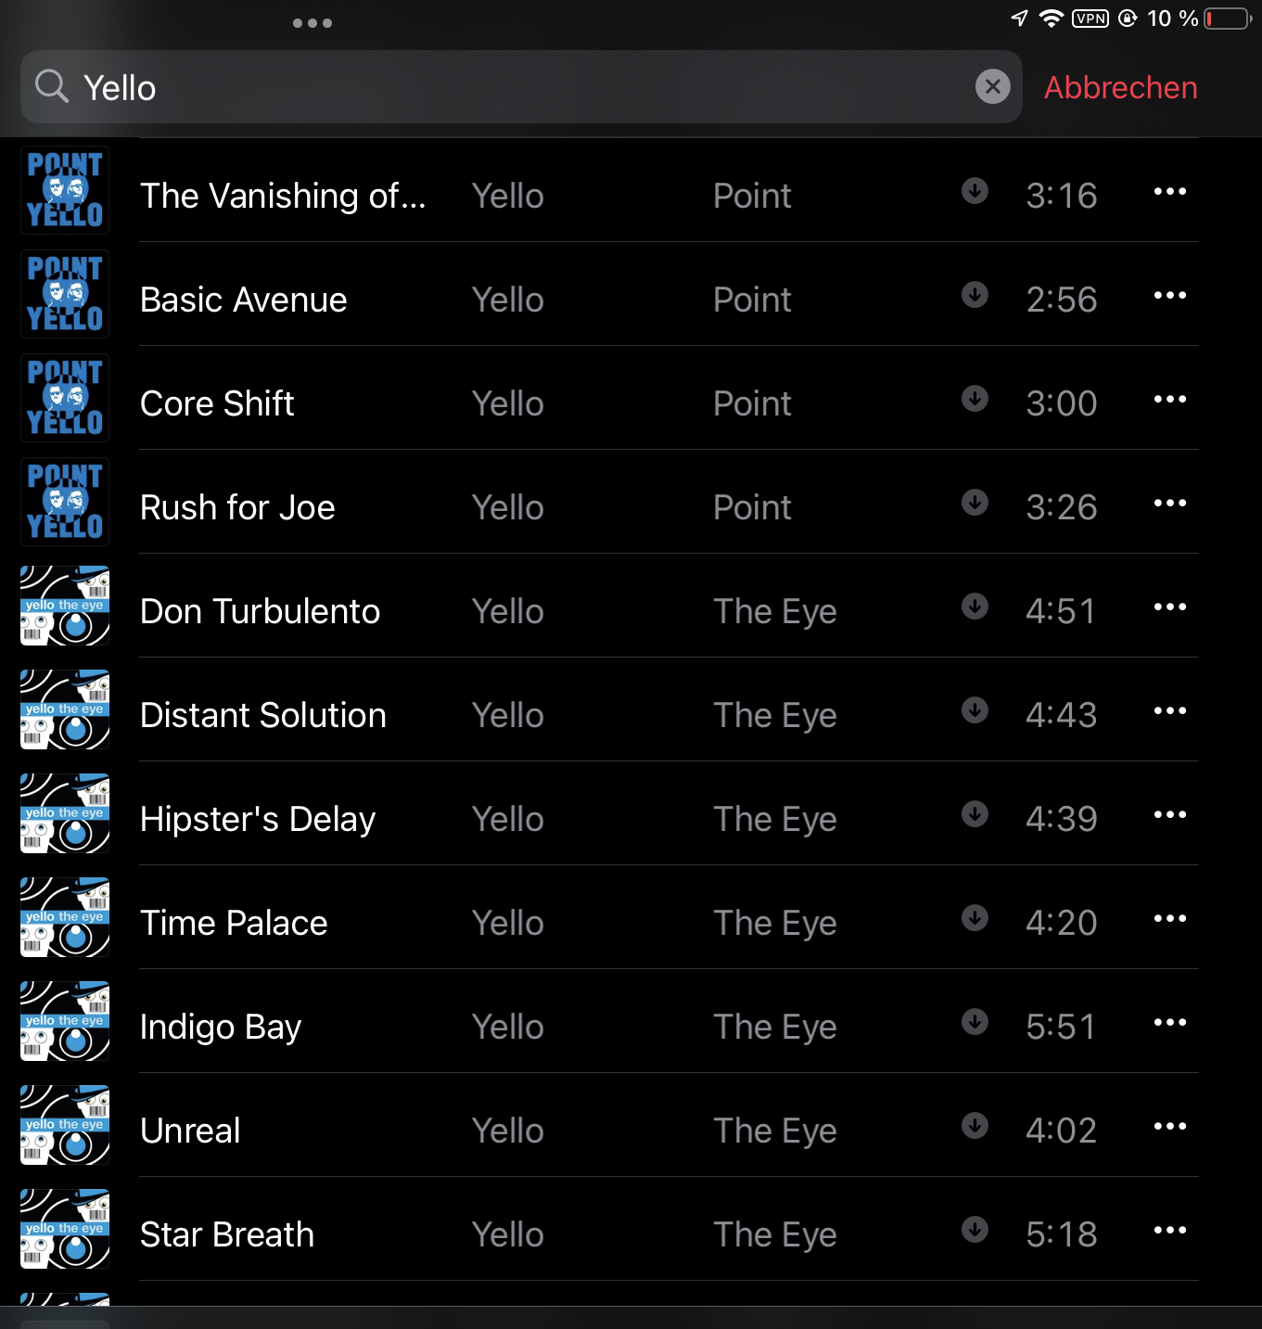Play the song Distant Solution
Image resolution: width=1262 pixels, height=1329 pixels.
263,715
